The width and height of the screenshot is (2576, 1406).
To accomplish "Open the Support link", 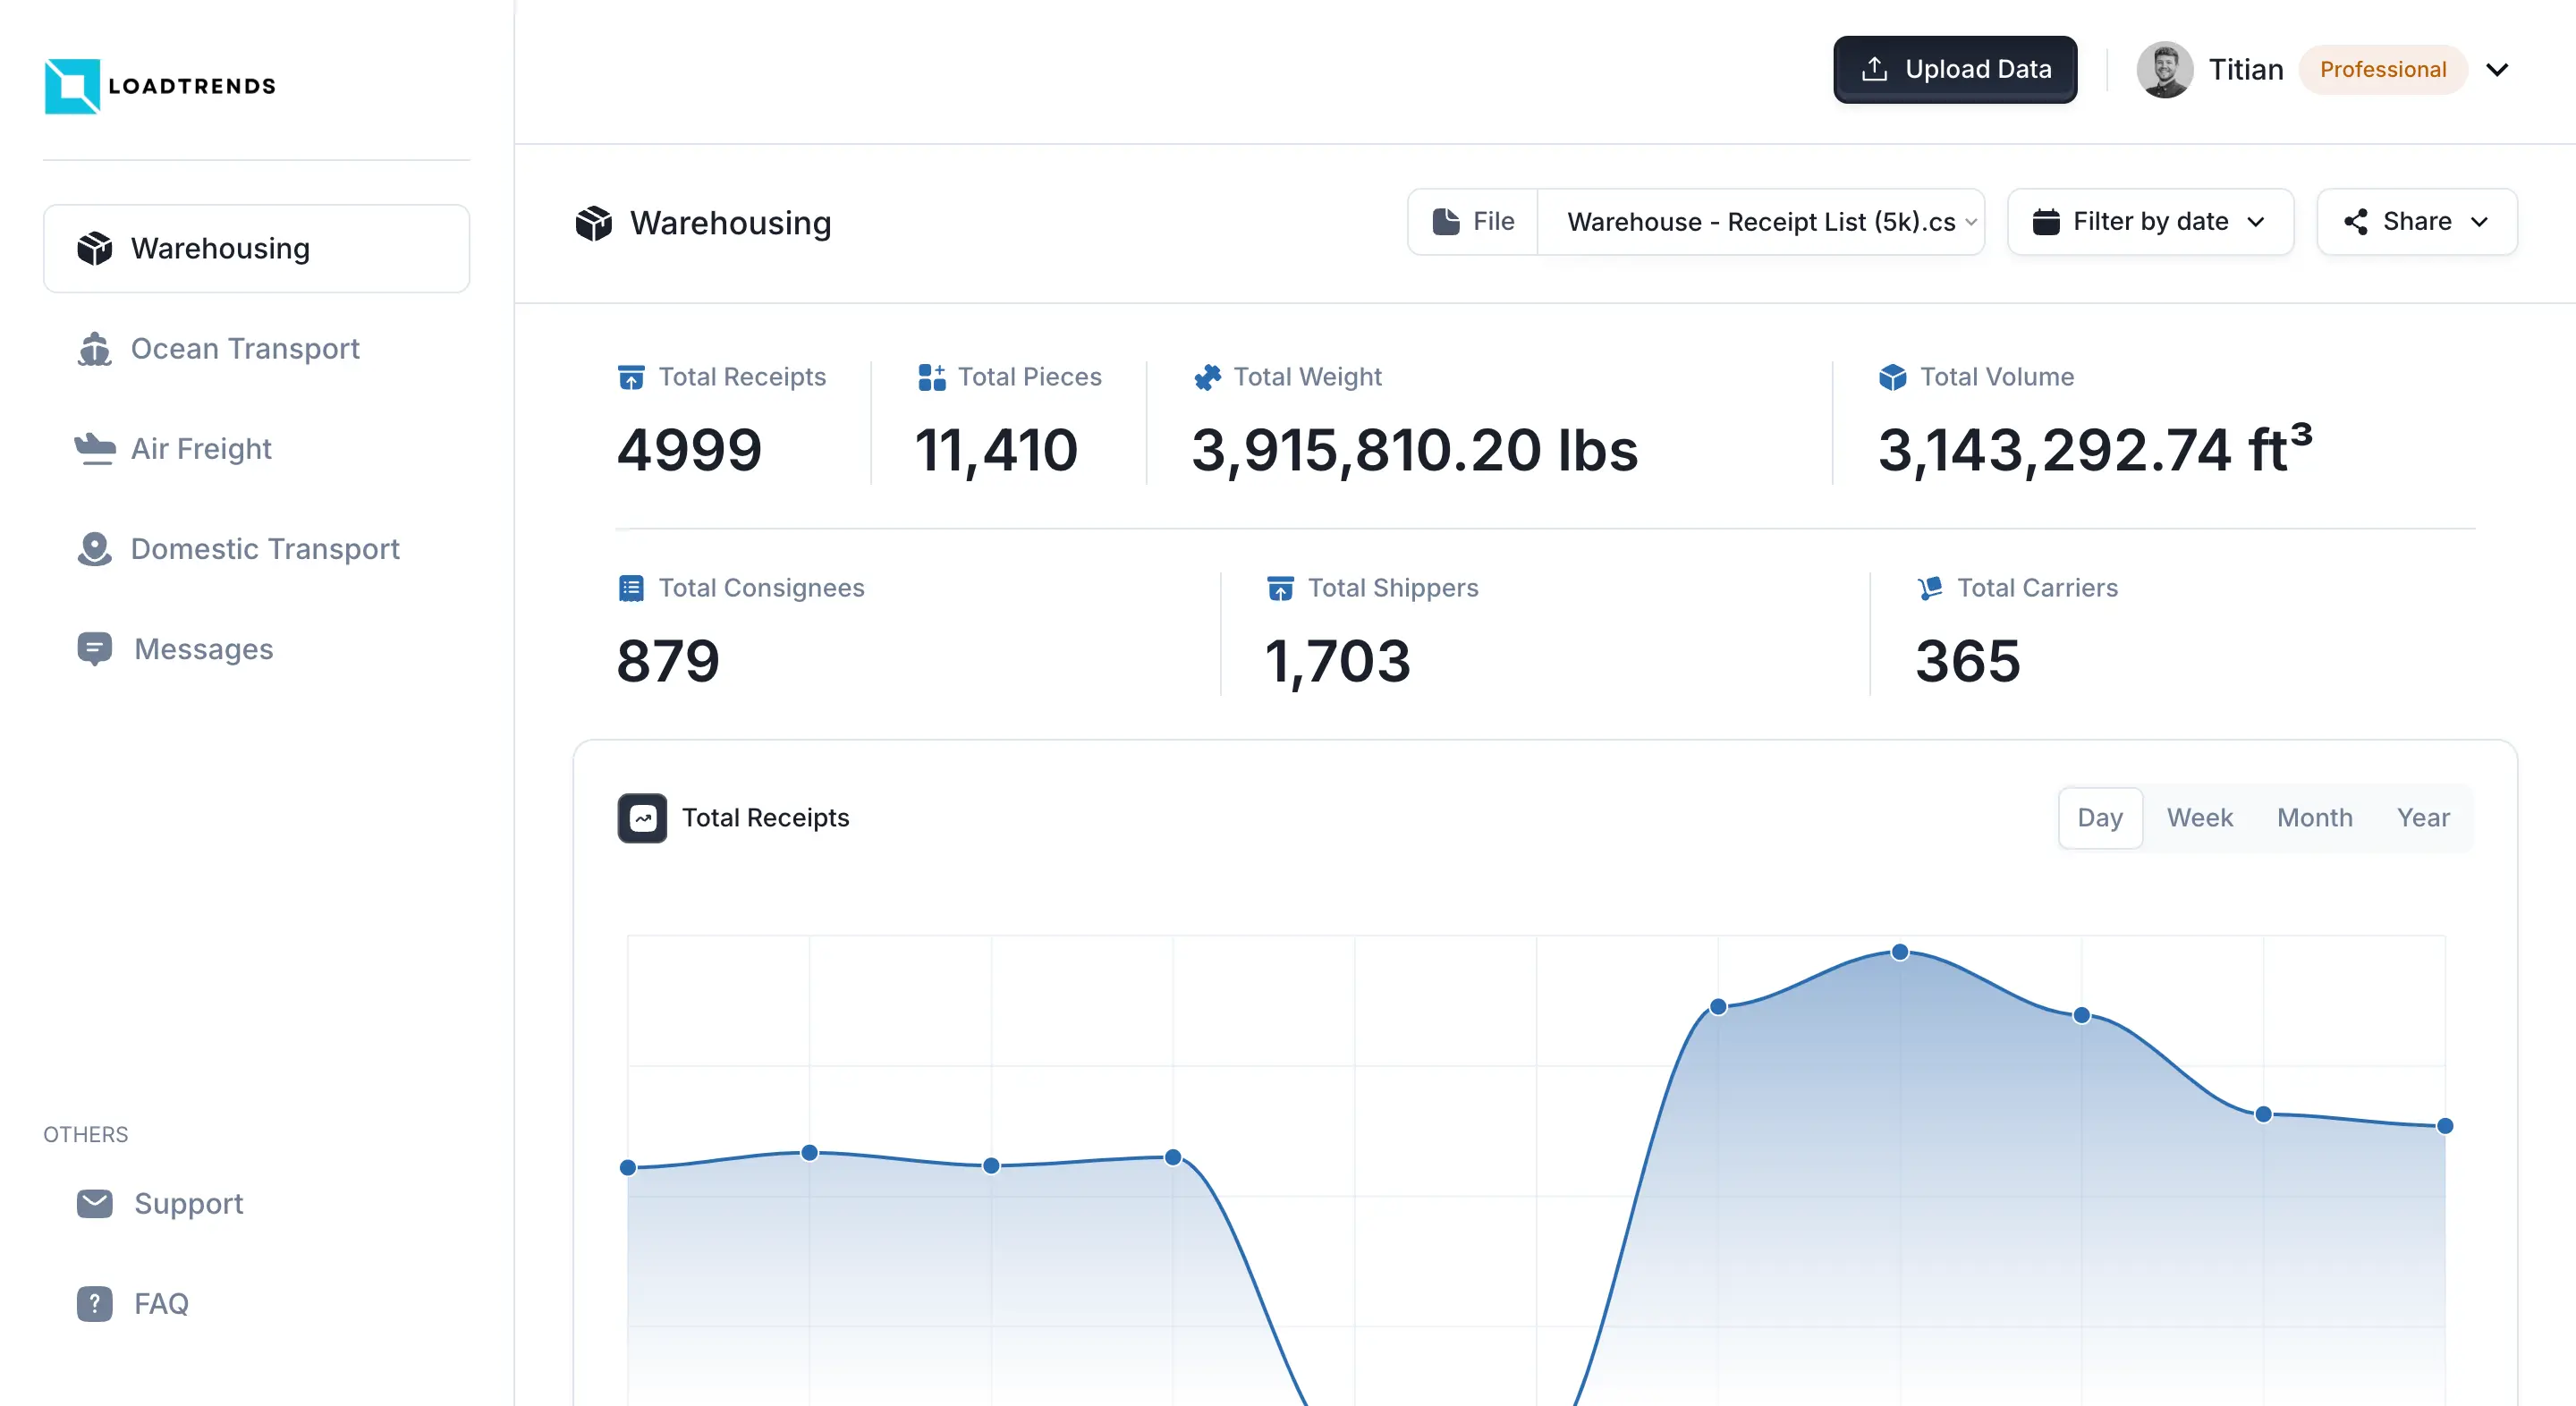I will coord(256,1203).
